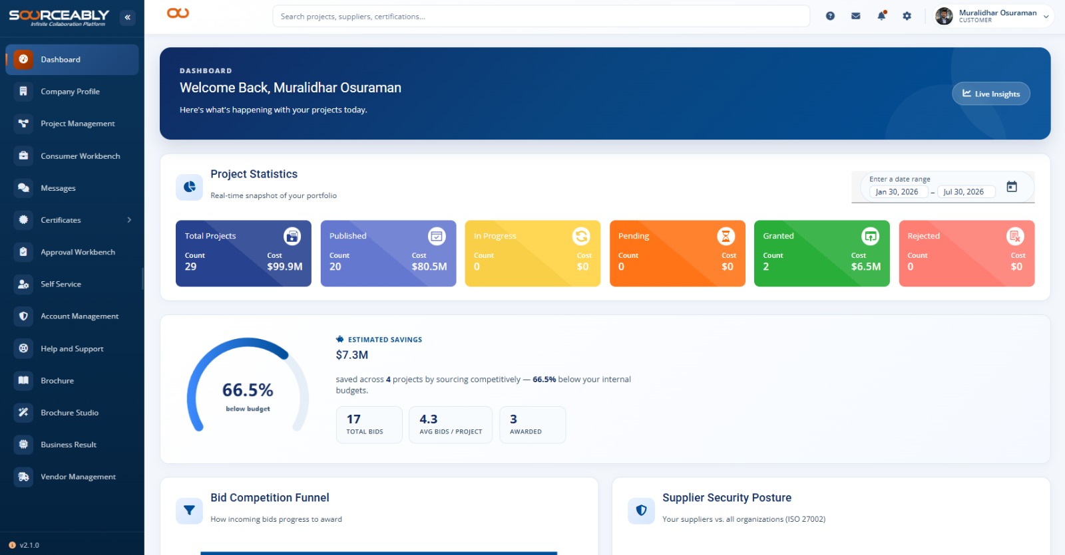Click in the search projects field

pos(541,16)
